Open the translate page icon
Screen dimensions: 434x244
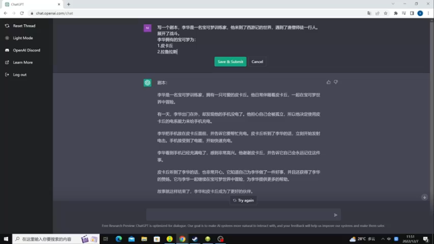pos(369,13)
